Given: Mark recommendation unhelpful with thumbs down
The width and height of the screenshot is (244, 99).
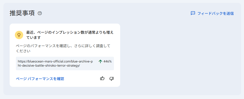Looking at the screenshot, I should pyautogui.click(x=112, y=79).
